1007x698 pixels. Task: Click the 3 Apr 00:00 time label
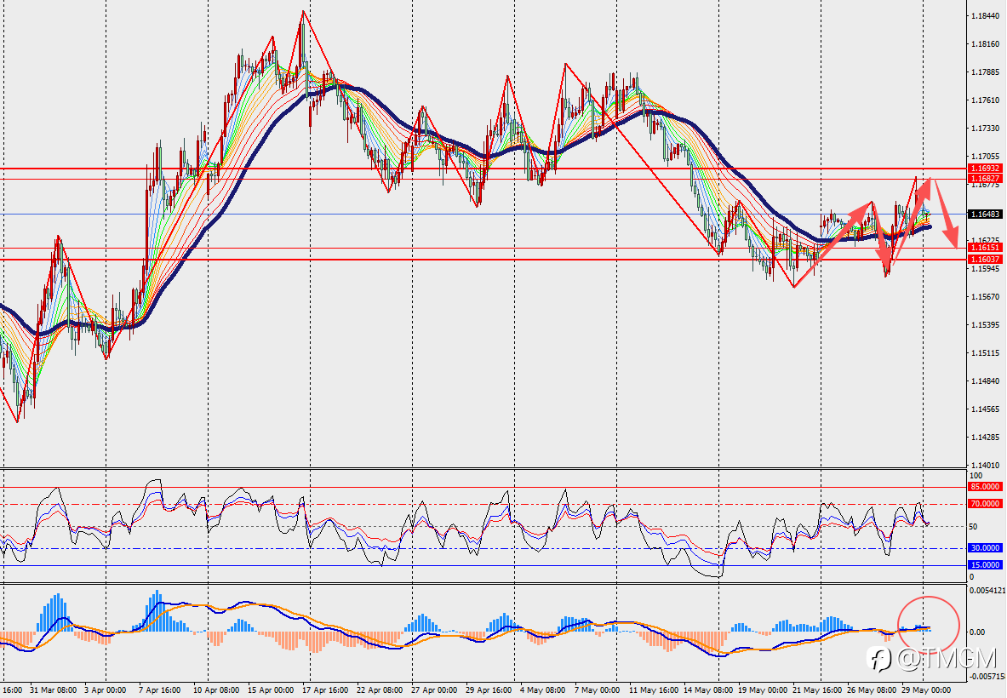[106, 690]
